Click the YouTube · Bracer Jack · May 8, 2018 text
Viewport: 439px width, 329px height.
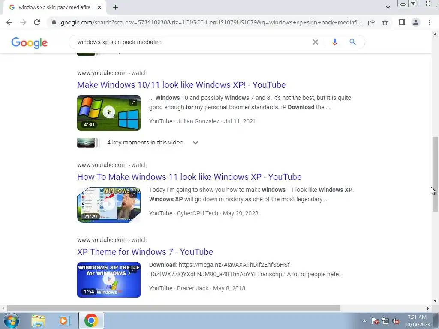coord(197,288)
